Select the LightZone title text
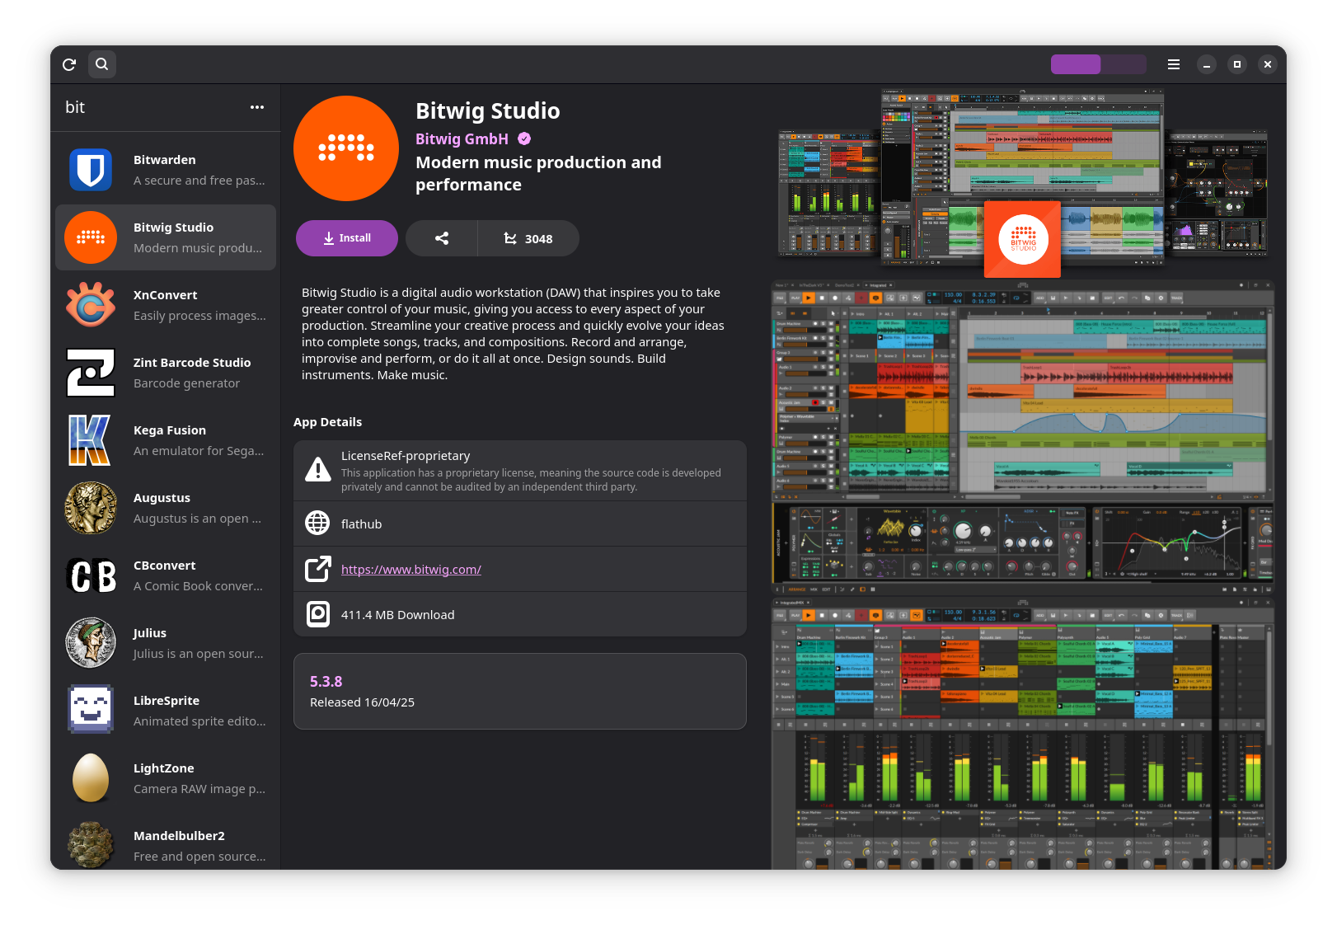Image resolution: width=1337 pixels, height=925 pixels. pyautogui.click(x=164, y=768)
